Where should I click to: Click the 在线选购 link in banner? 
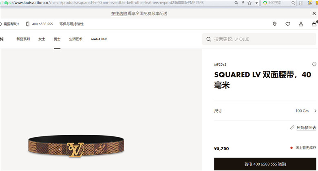(119, 13)
